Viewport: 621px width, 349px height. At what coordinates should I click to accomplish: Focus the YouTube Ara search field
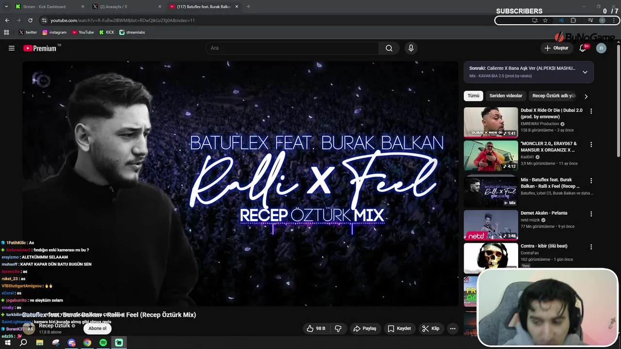coord(293,48)
